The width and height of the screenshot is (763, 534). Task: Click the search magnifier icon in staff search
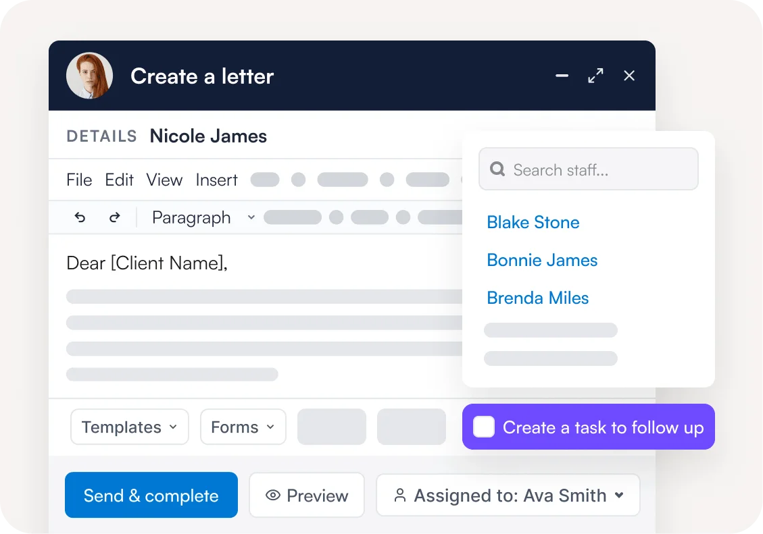point(497,169)
